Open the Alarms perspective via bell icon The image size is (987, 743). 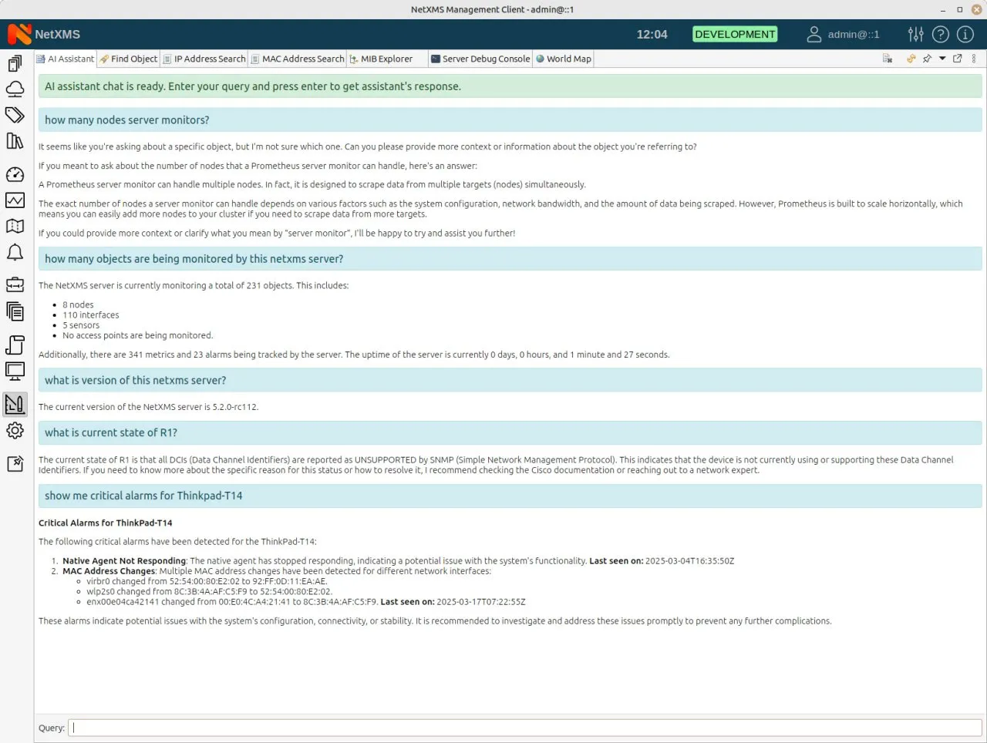(x=15, y=252)
